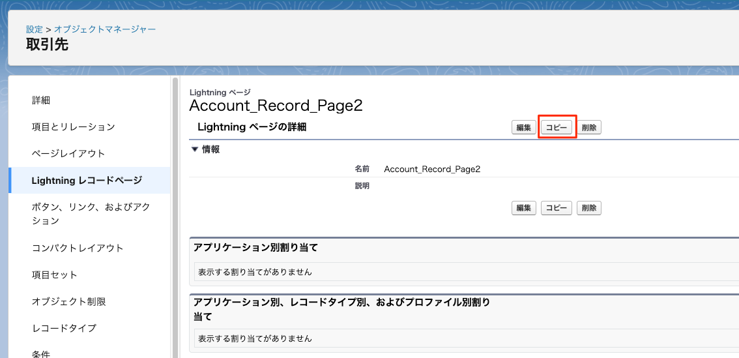Select the Lightning レコードページ sidebar item
This screenshot has height=358, width=739.
coord(87,181)
